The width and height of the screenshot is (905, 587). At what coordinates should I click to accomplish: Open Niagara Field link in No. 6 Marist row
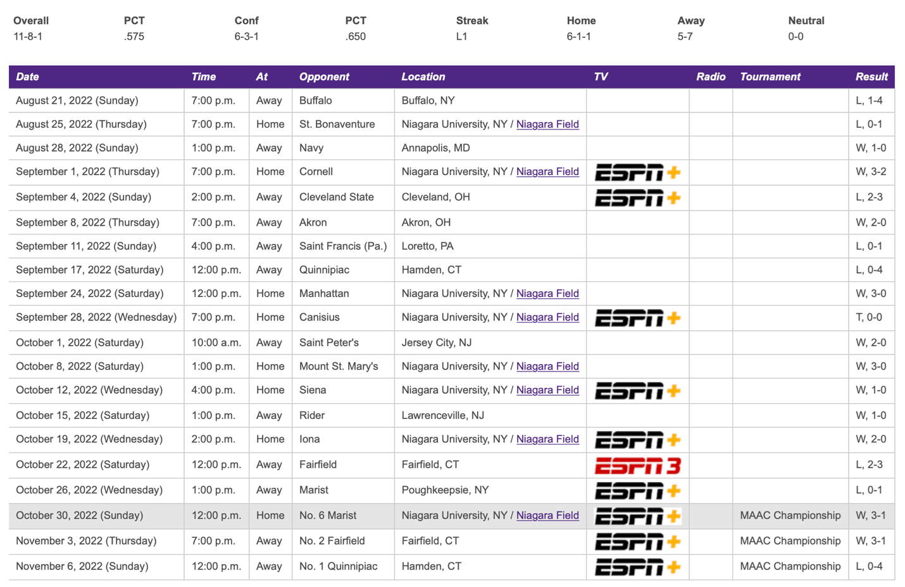pos(547,516)
